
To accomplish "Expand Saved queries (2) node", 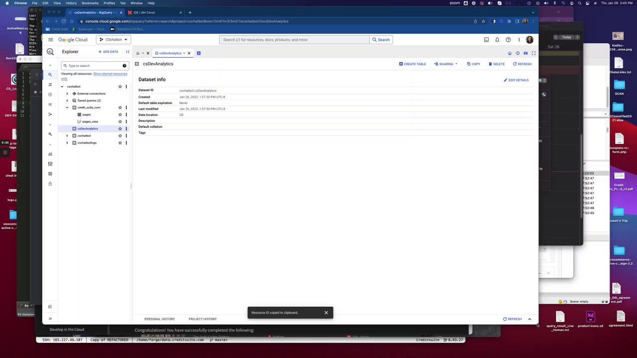I will pos(67,100).
